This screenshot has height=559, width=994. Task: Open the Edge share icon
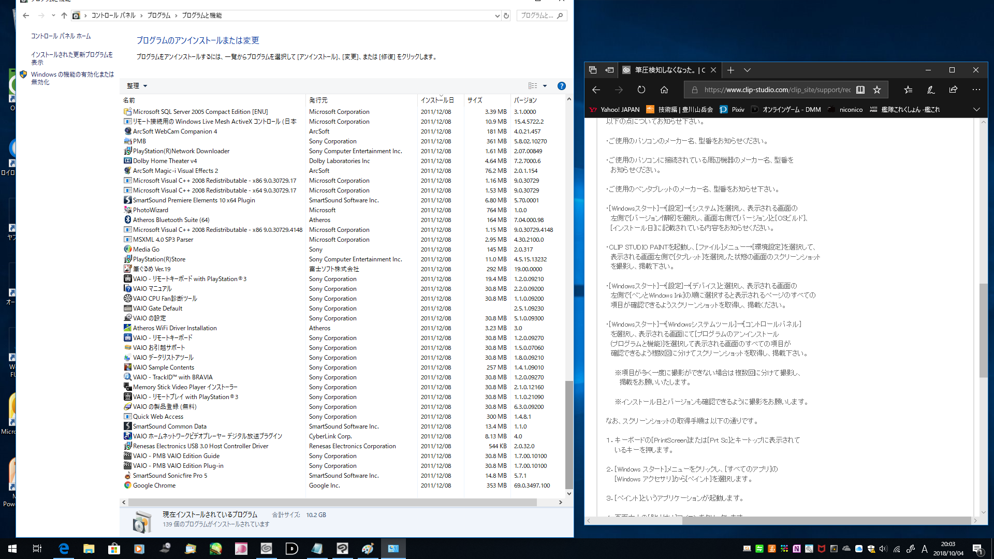click(x=953, y=90)
